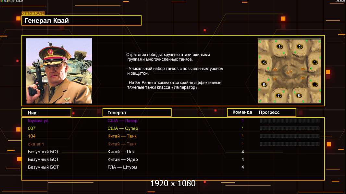Click start position 1 on the minimap
This screenshot has height=194, width=346.
pos(314,62)
